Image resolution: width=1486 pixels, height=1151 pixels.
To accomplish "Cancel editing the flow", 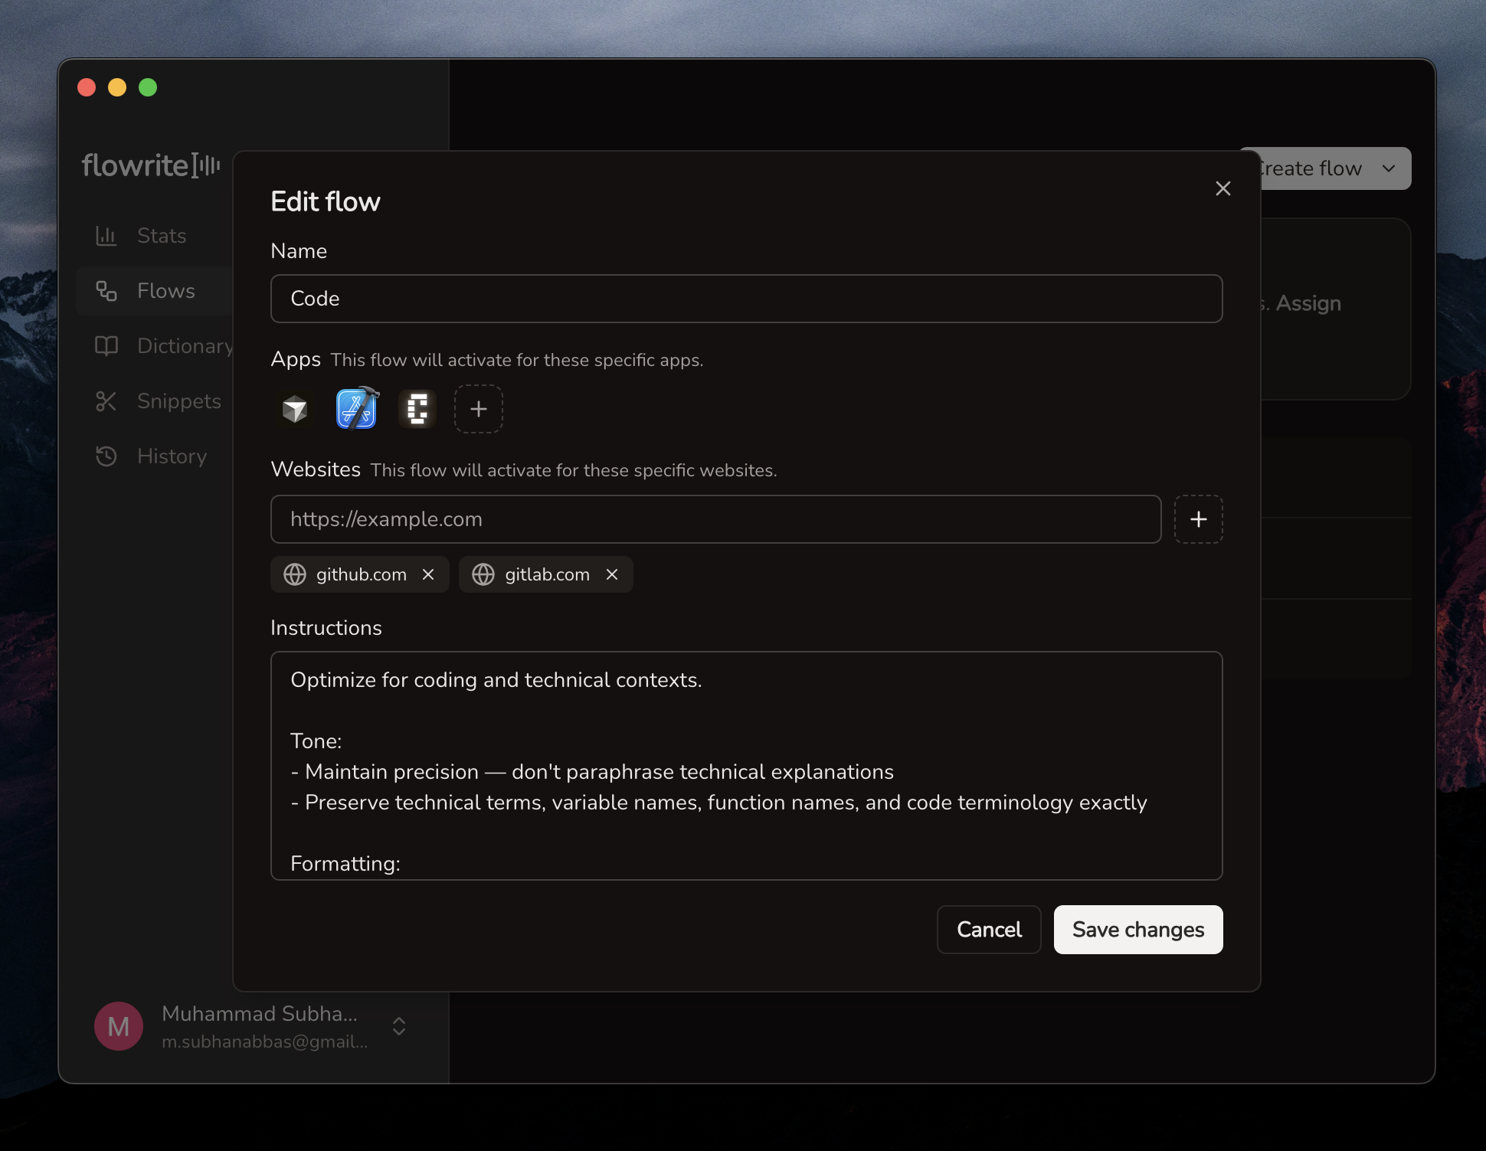I will click(x=988, y=930).
